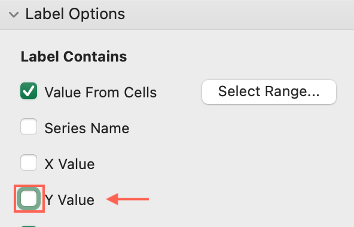
Task: Click the red arrow pointing at Y Value
Action: tap(127, 199)
